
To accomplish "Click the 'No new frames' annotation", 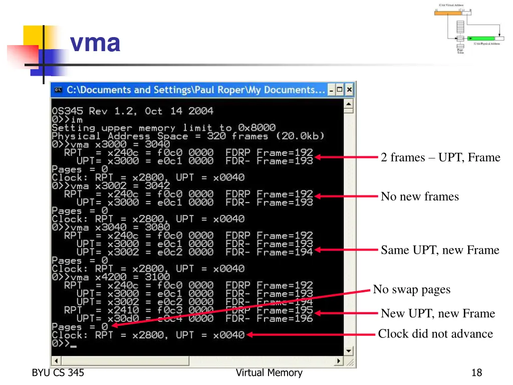I will click(x=420, y=197).
